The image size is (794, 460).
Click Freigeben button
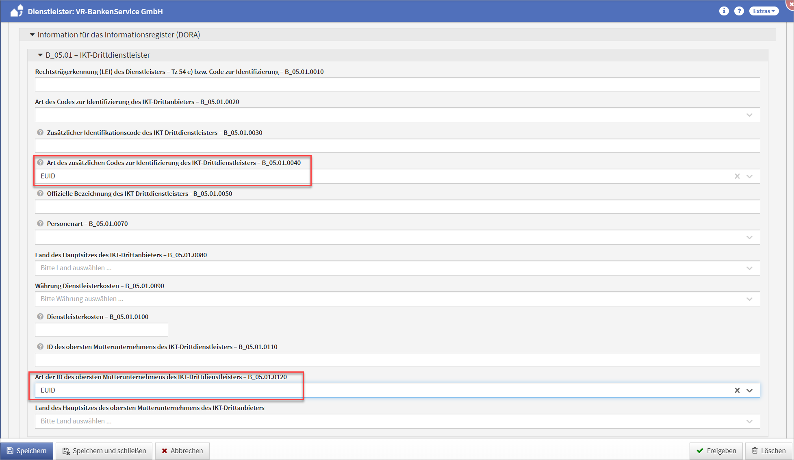tap(716, 451)
